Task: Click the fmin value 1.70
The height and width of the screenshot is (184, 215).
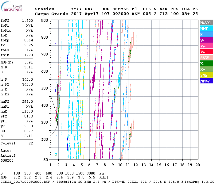Action: coord(29,55)
